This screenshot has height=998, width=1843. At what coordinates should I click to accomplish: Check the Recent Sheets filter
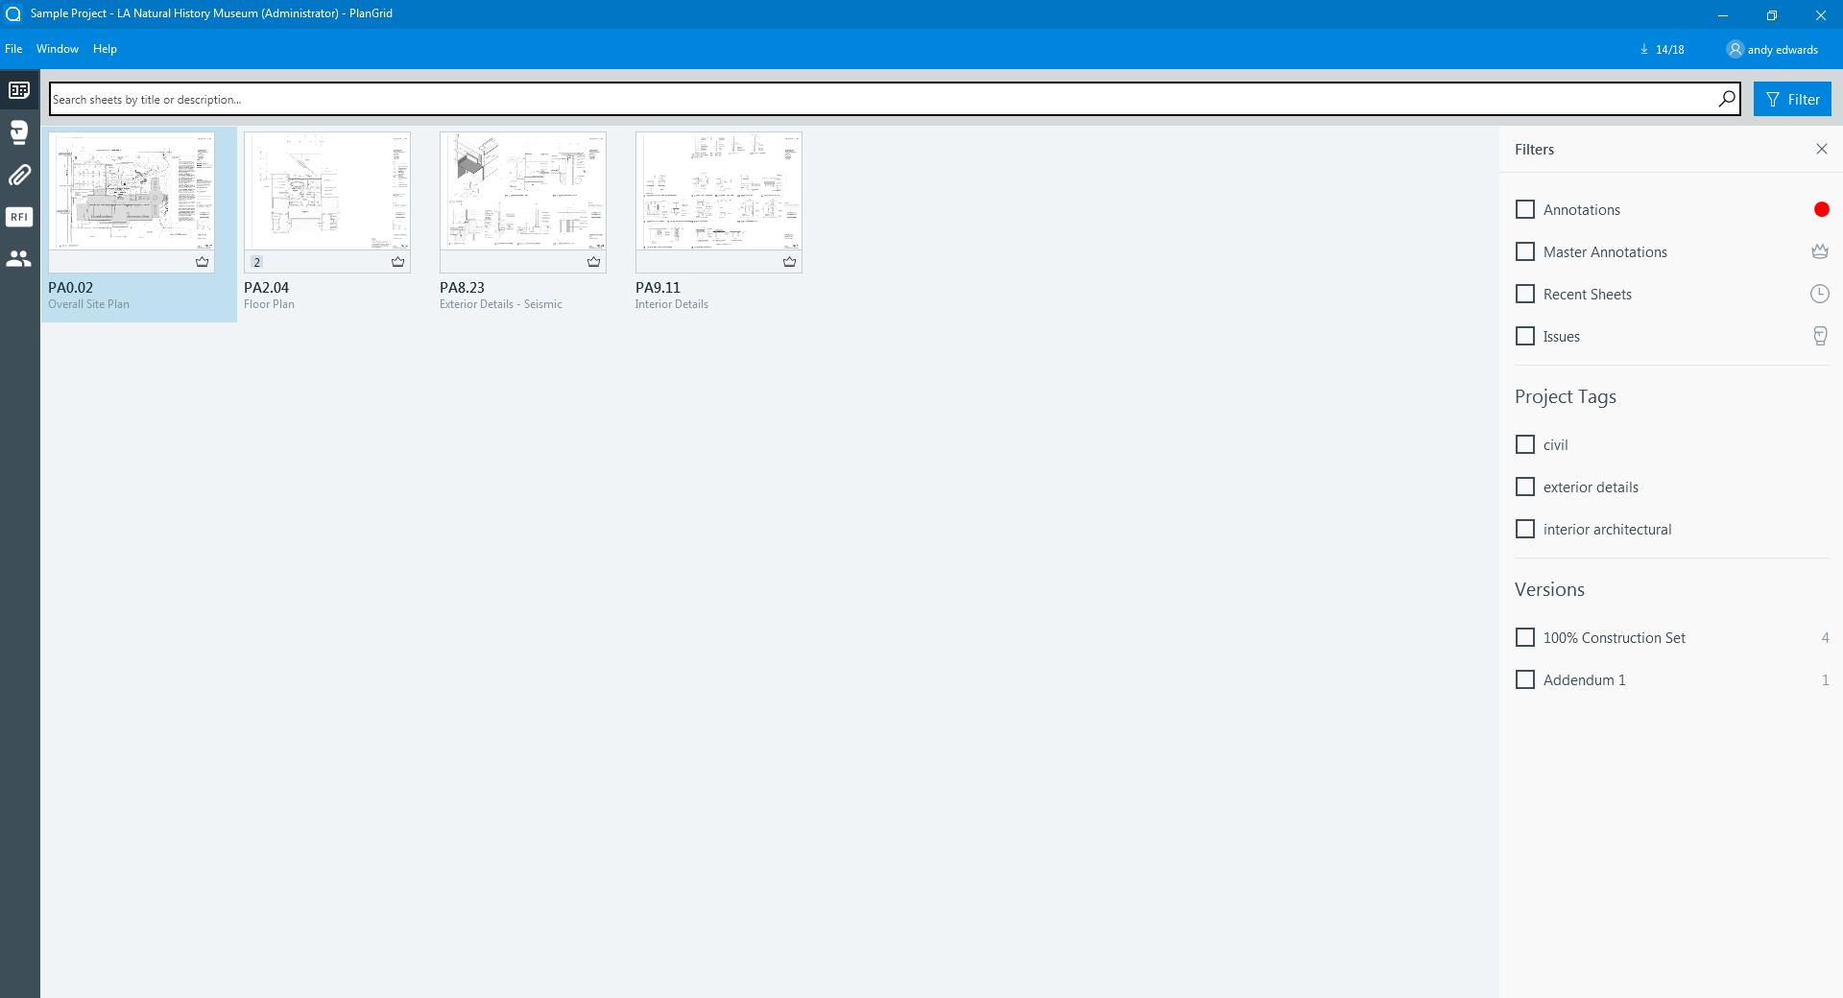(x=1524, y=294)
